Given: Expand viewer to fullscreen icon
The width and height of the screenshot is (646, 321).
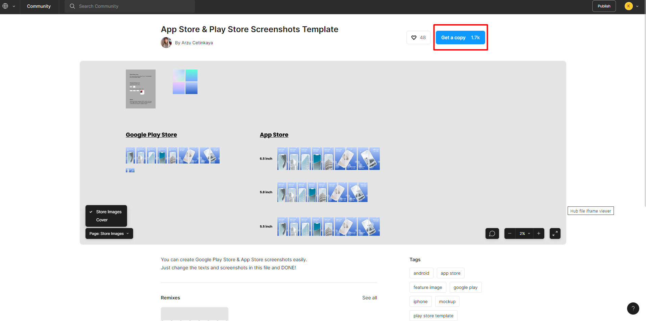Looking at the screenshot, I should (555, 233).
